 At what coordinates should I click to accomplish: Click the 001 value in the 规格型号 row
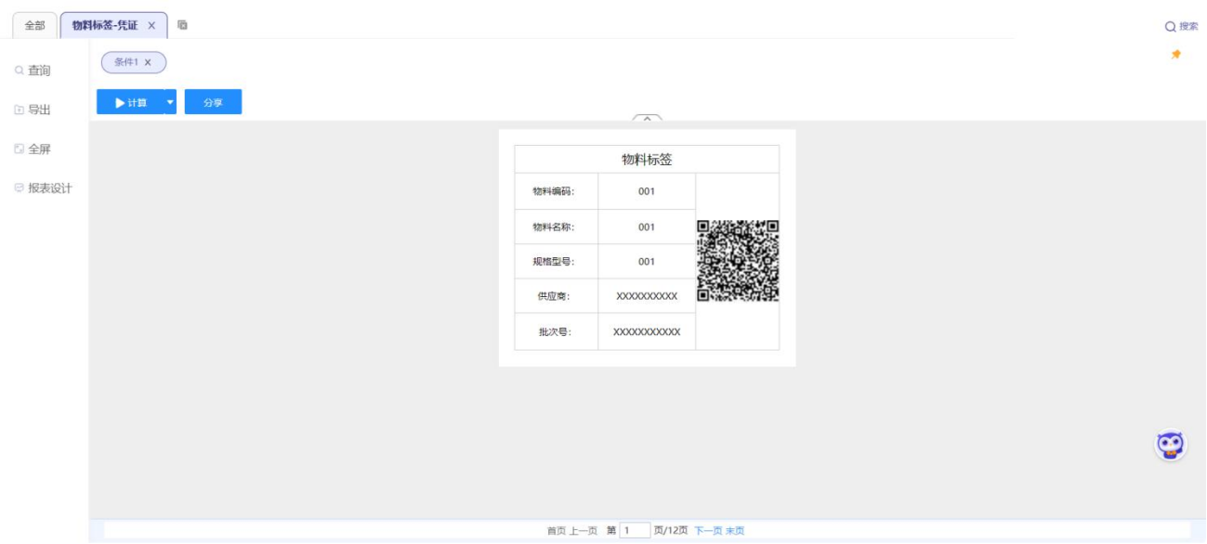coord(647,262)
